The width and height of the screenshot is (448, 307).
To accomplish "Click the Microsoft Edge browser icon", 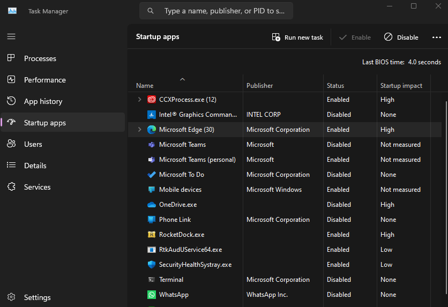I will 152,130.
